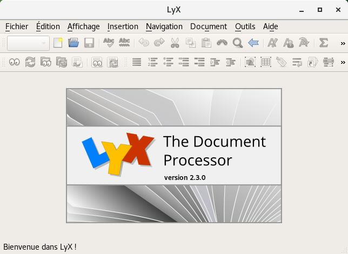The width and height of the screenshot is (348, 254).
Task: Update document output with refresh arrows icon
Action: 30,62
